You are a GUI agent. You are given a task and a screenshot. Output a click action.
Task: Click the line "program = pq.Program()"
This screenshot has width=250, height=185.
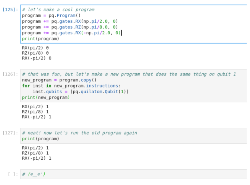(51, 15)
